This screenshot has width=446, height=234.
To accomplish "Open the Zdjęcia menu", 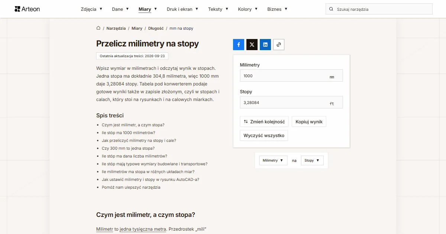I will [x=91, y=9].
